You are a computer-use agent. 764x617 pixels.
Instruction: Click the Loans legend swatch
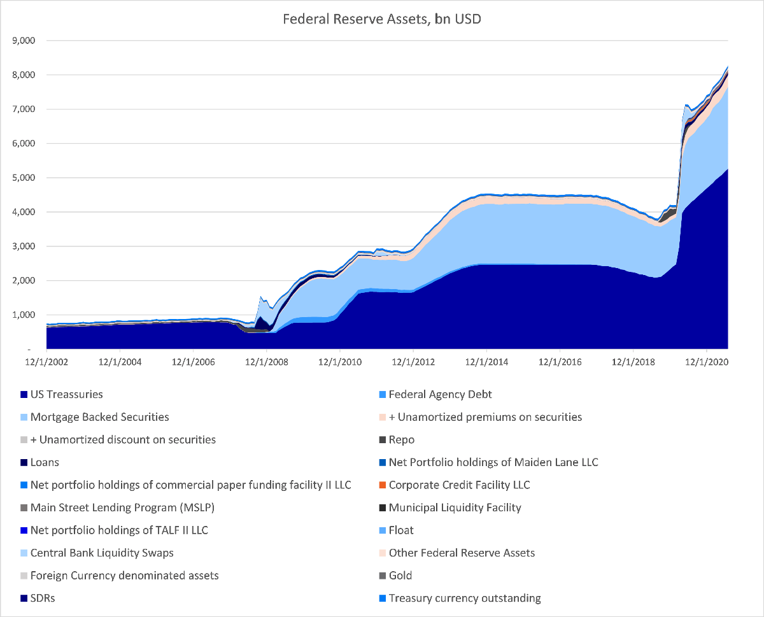coord(24,463)
